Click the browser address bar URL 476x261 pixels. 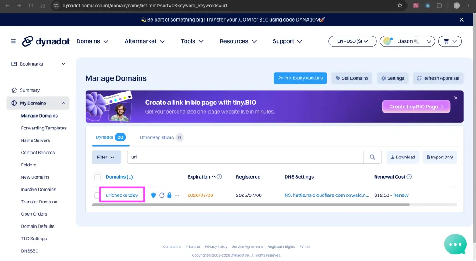(145, 5)
